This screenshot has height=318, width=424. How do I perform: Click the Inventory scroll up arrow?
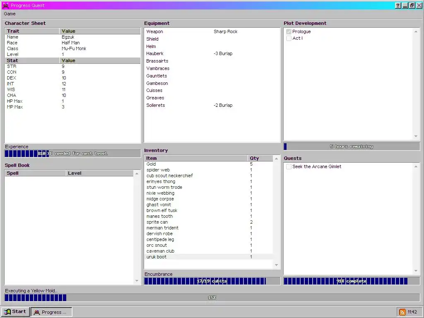(x=276, y=159)
